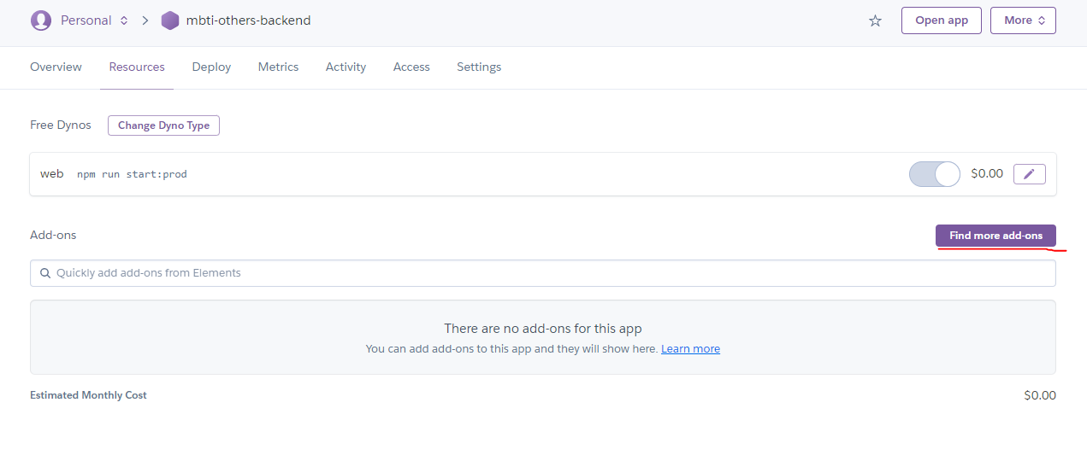Open the Metrics tab

[278, 67]
